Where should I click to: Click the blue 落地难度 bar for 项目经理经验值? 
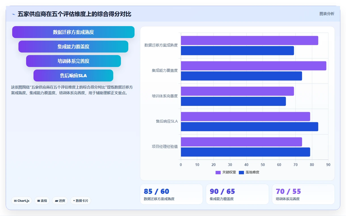245,152
